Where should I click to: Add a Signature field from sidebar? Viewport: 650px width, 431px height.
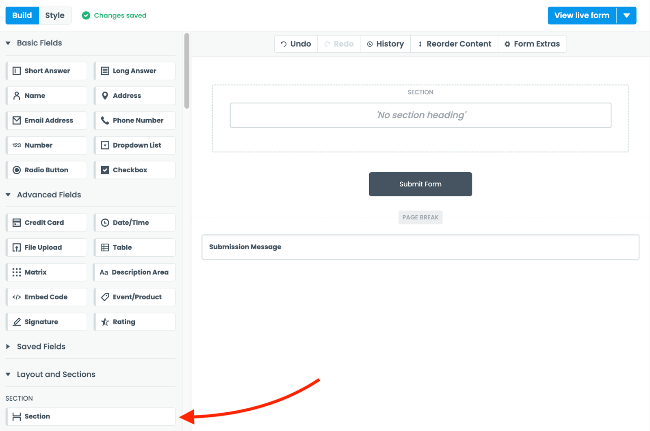[x=47, y=322]
